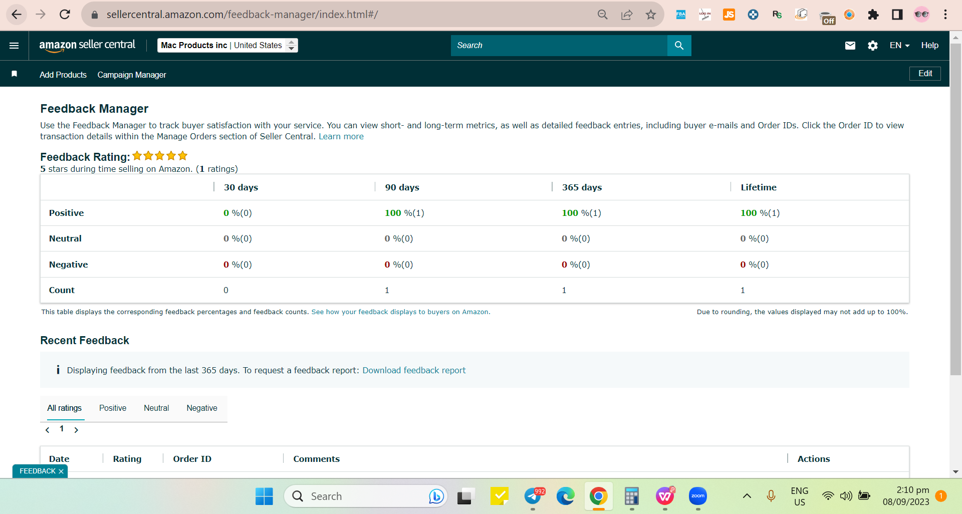The image size is (962, 514).
Task: Open the Help link in the header
Action: click(x=929, y=46)
